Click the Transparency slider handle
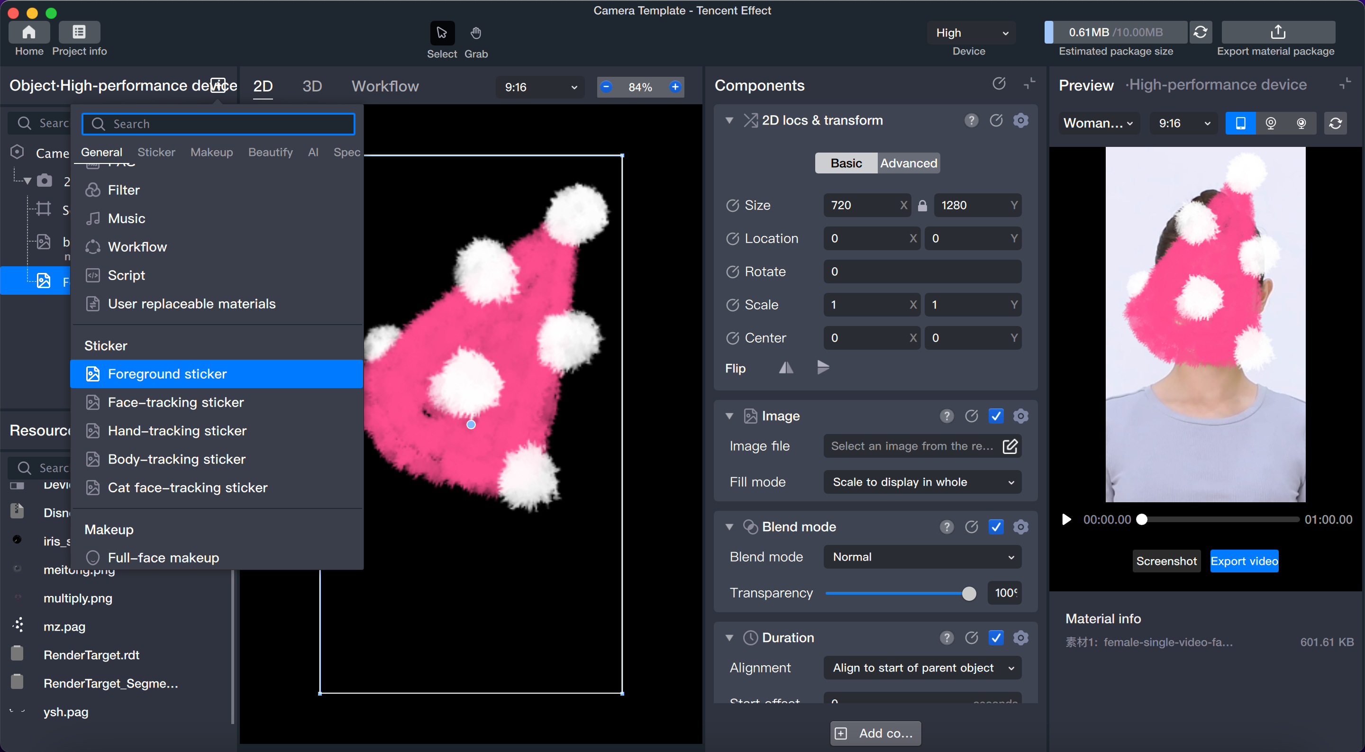 (969, 594)
